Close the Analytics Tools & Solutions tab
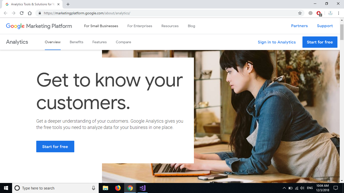Viewport: 344px width, 193px height. tap(59, 4)
